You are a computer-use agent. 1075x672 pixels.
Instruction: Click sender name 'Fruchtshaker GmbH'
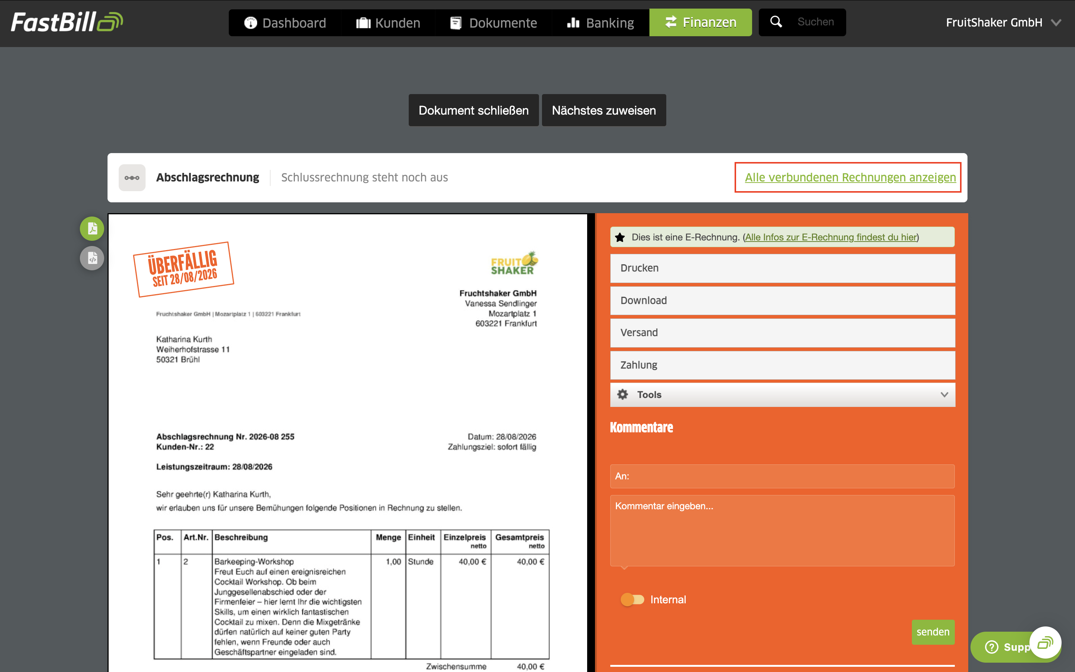pyautogui.click(x=498, y=293)
